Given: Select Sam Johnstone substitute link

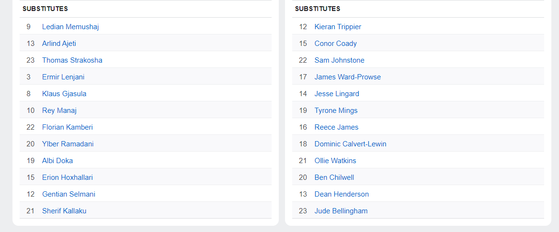Looking at the screenshot, I should [339, 60].
